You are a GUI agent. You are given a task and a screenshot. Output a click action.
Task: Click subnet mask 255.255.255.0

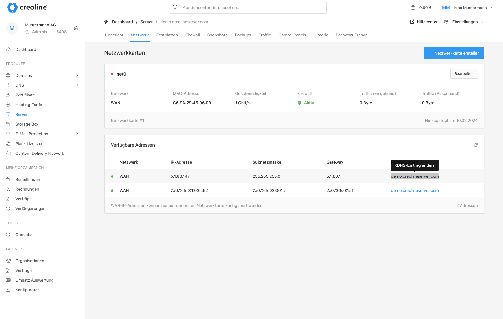click(x=266, y=176)
